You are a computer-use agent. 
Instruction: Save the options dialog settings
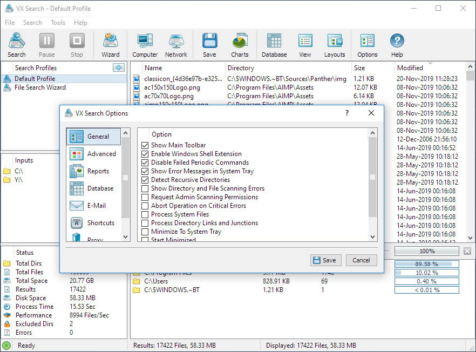point(326,260)
